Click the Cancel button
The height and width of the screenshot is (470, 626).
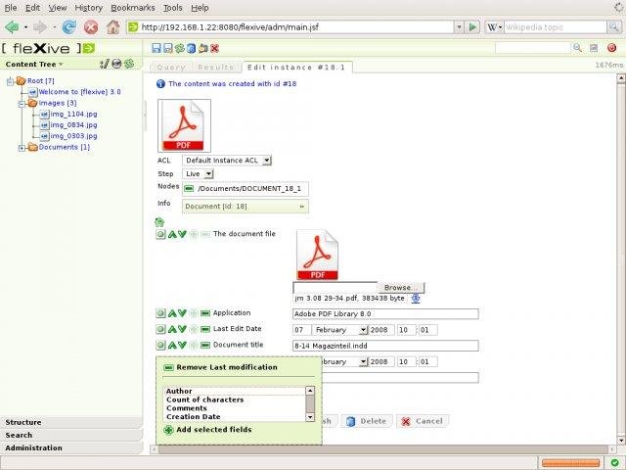(422, 421)
